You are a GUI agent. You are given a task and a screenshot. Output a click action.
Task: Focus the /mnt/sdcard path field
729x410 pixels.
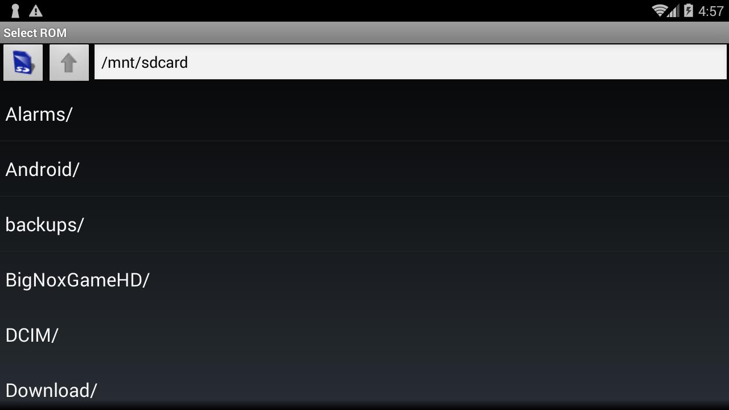coord(411,62)
